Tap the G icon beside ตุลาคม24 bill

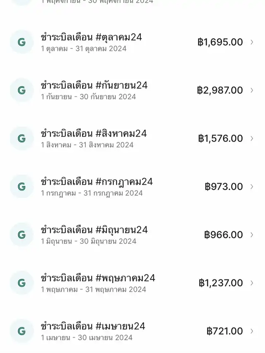pyautogui.click(x=22, y=42)
